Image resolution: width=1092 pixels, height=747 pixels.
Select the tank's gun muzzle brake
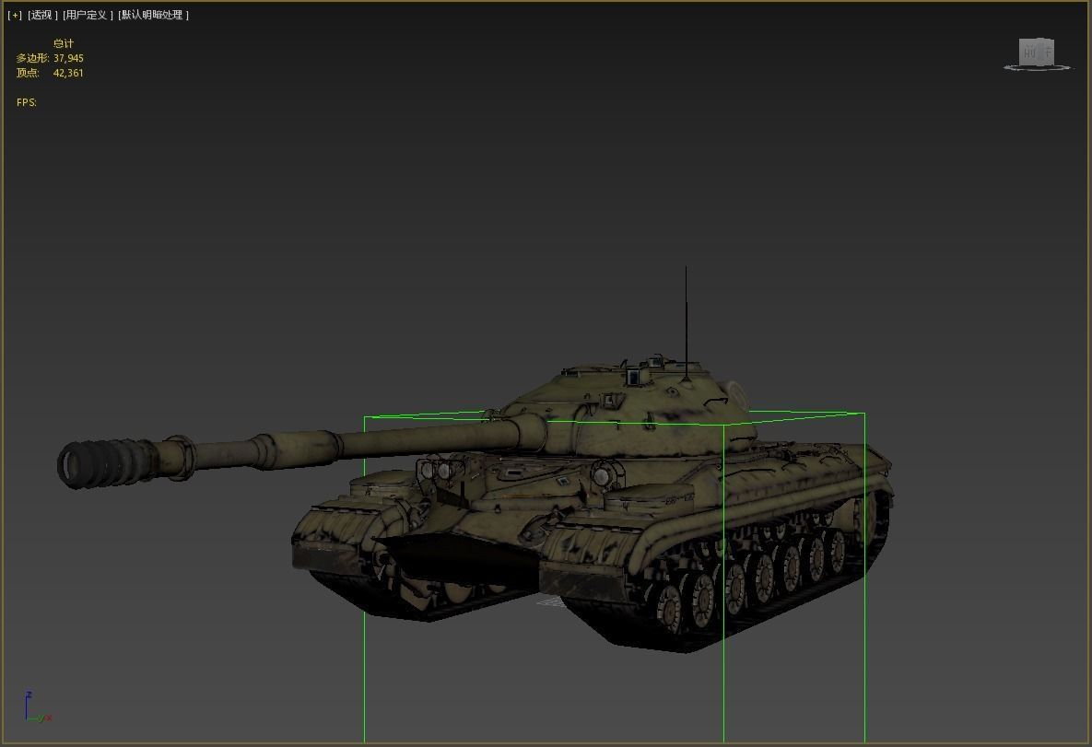[x=104, y=462]
